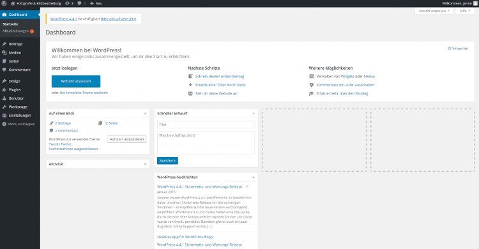Open the 'Hilfe' dropdown tab

click(x=465, y=11)
